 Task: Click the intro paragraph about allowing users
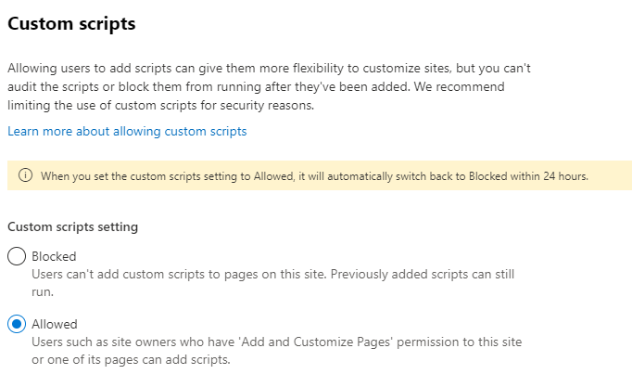pos(269,69)
